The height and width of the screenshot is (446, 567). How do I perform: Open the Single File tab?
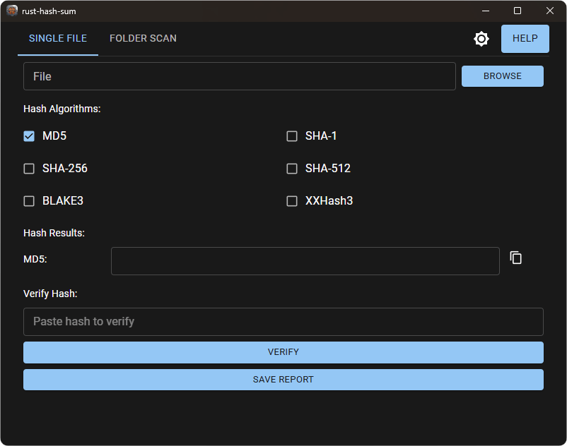pos(58,39)
